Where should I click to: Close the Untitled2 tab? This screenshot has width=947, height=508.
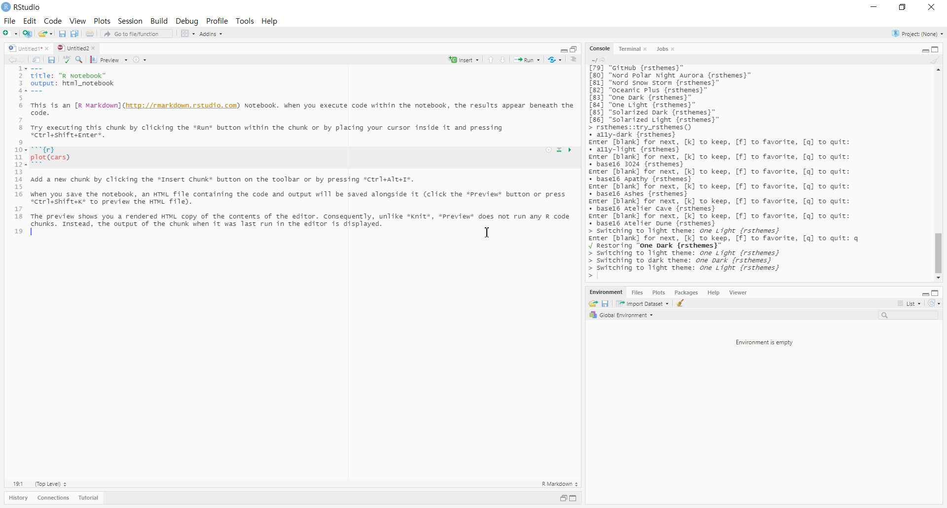click(93, 48)
